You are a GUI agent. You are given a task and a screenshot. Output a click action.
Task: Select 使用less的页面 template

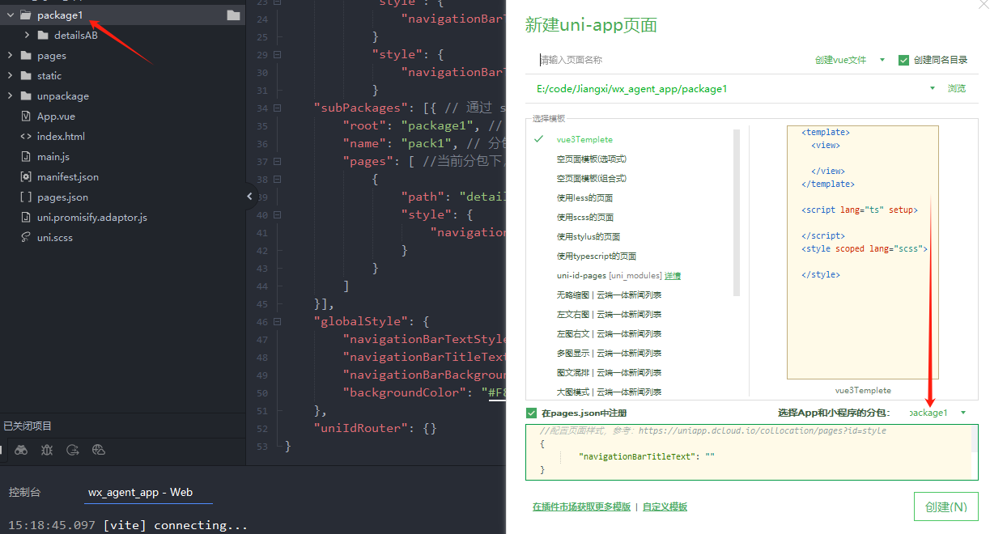pos(584,198)
